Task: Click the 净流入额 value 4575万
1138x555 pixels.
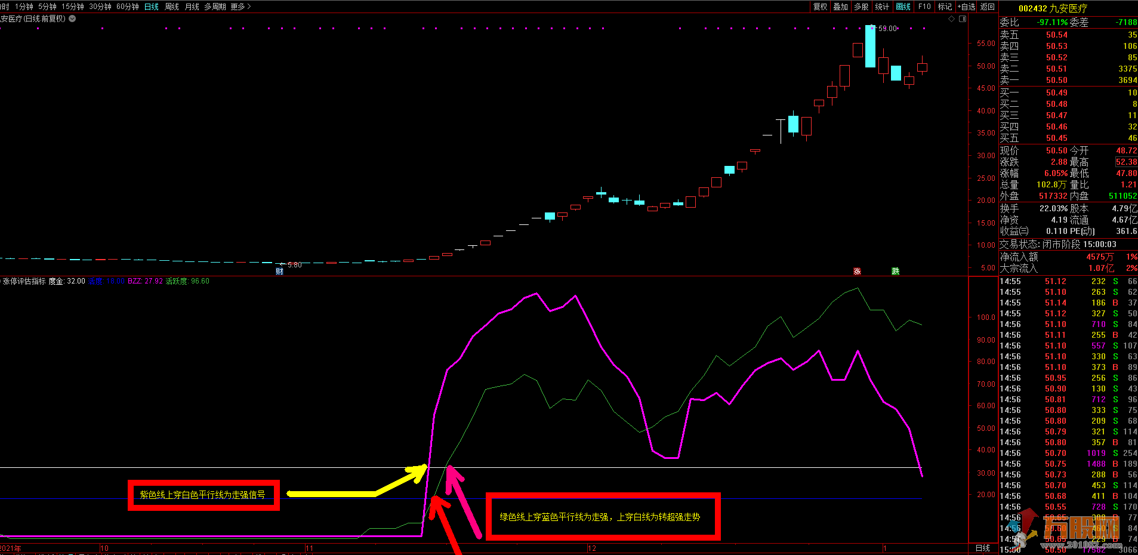Action: click(1100, 257)
